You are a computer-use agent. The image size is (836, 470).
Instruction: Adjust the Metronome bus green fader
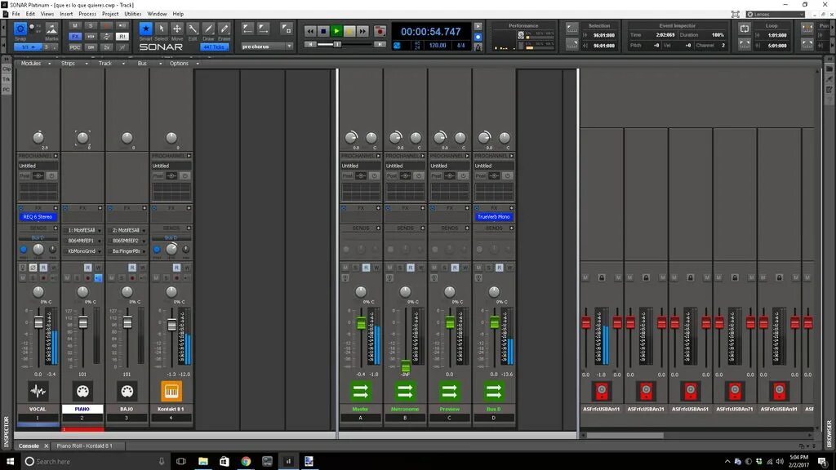coord(405,366)
